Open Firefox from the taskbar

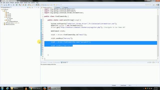coord(45,88)
